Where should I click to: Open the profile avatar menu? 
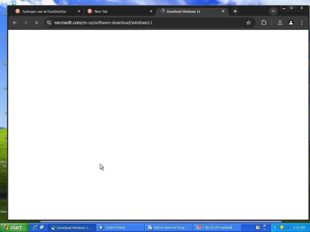291,23
